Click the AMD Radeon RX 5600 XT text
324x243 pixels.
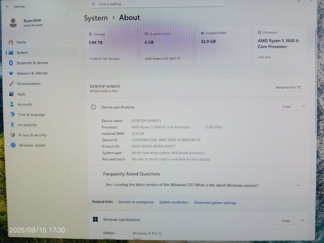pos(163,58)
